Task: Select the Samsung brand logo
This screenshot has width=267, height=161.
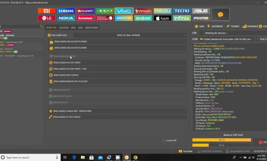Action: [66, 11]
